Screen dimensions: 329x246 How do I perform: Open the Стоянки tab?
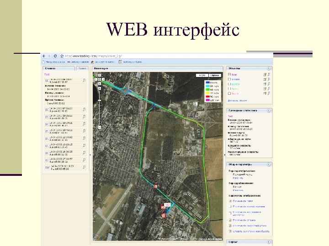pyautogui.click(x=59, y=68)
